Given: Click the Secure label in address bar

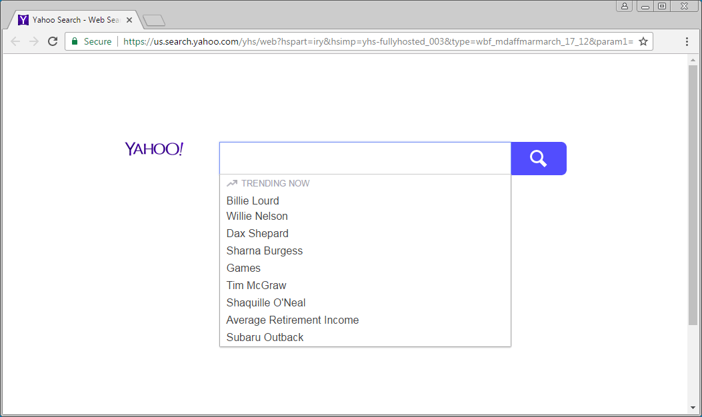Looking at the screenshot, I should tap(97, 41).
